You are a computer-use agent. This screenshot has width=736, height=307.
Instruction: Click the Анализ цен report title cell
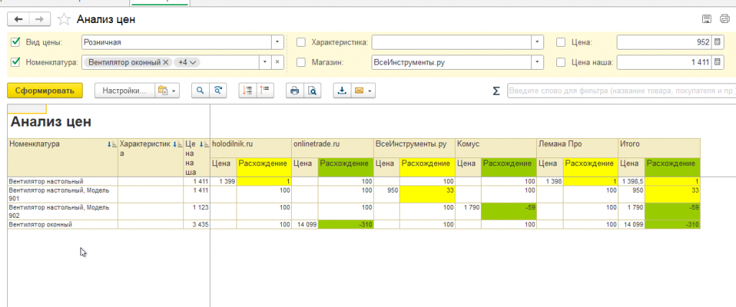pyautogui.click(x=51, y=122)
